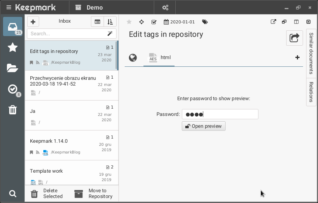Image resolution: width=318 pixels, height=203 pixels.
Task: Open the hamburger main menu
Action: coord(8,8)
